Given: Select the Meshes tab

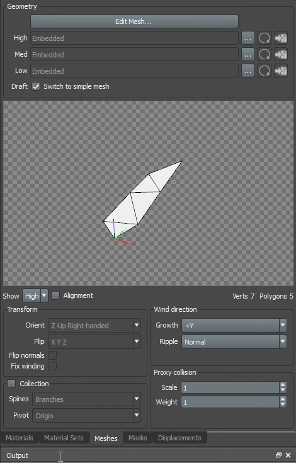Looking at the screenshot, I should pos(106,438).
